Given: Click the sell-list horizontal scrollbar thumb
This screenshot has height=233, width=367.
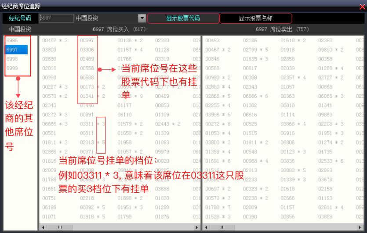Looking at the screenshot, I should (x=222, y=227).
